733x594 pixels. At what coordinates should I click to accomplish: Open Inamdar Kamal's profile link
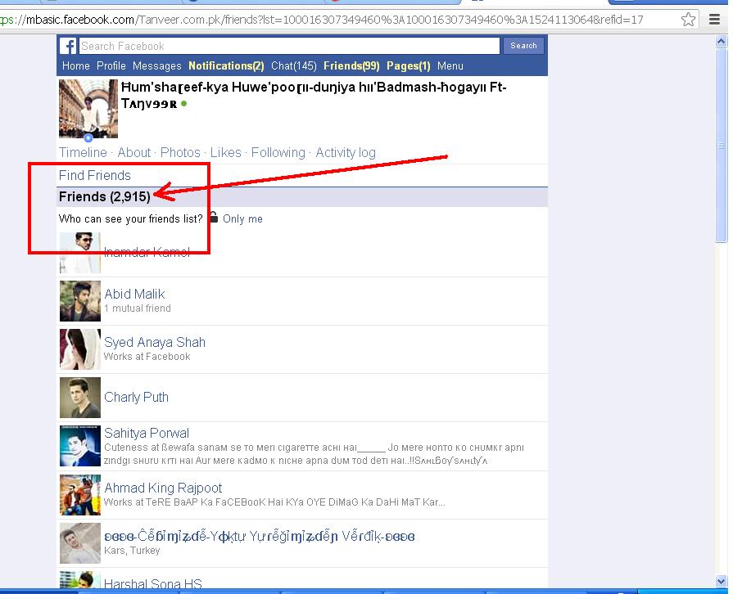(x=147, y=253)
